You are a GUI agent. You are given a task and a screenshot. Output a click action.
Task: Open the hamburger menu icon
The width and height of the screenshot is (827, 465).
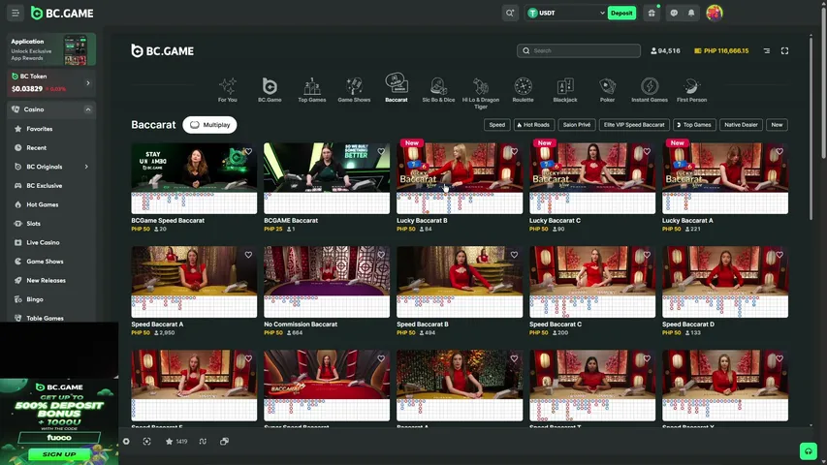(x=16, y=14)
